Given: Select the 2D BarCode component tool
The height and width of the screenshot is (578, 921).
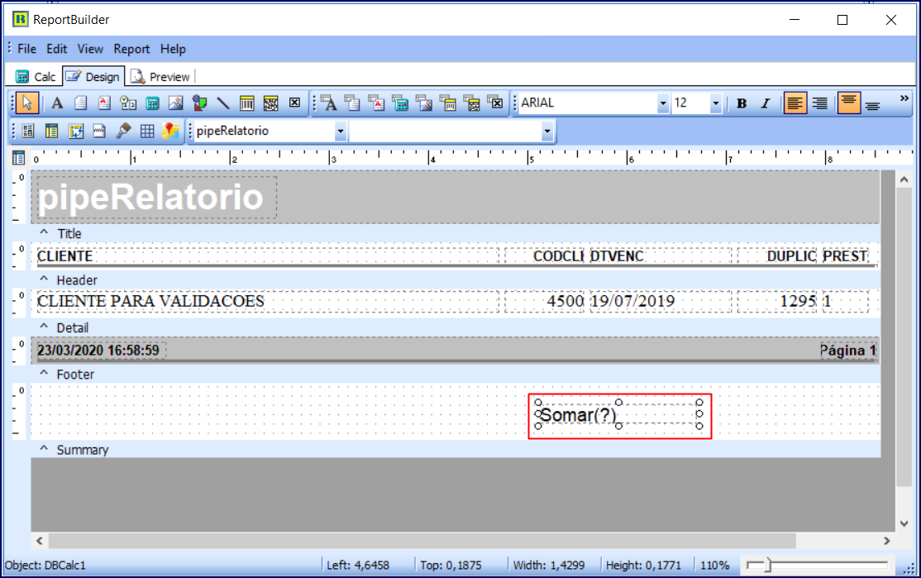Looking at the screenshot, I should 271,103.
